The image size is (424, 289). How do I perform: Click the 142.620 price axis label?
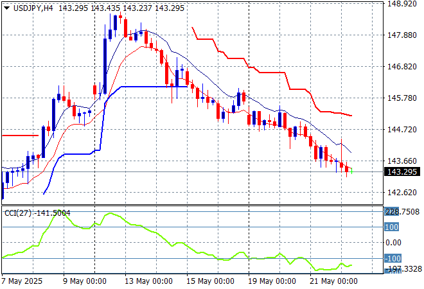(x=400, y=193)
